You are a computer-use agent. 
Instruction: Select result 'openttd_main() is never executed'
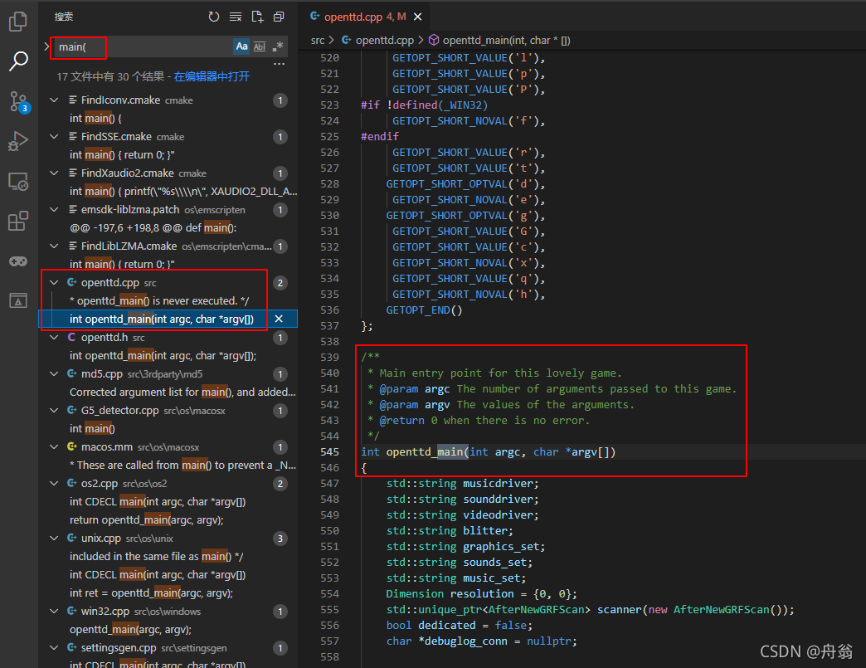159,300
